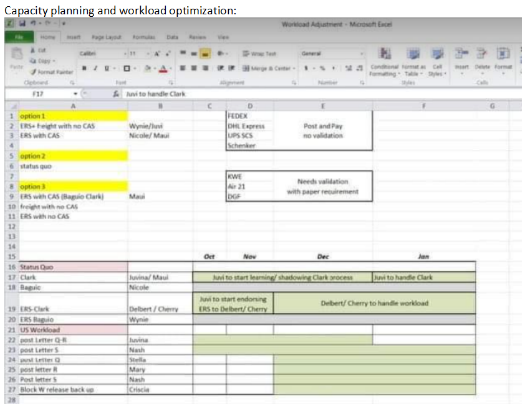Select the Status Quo cell in row 16

(x=73, y=267)
